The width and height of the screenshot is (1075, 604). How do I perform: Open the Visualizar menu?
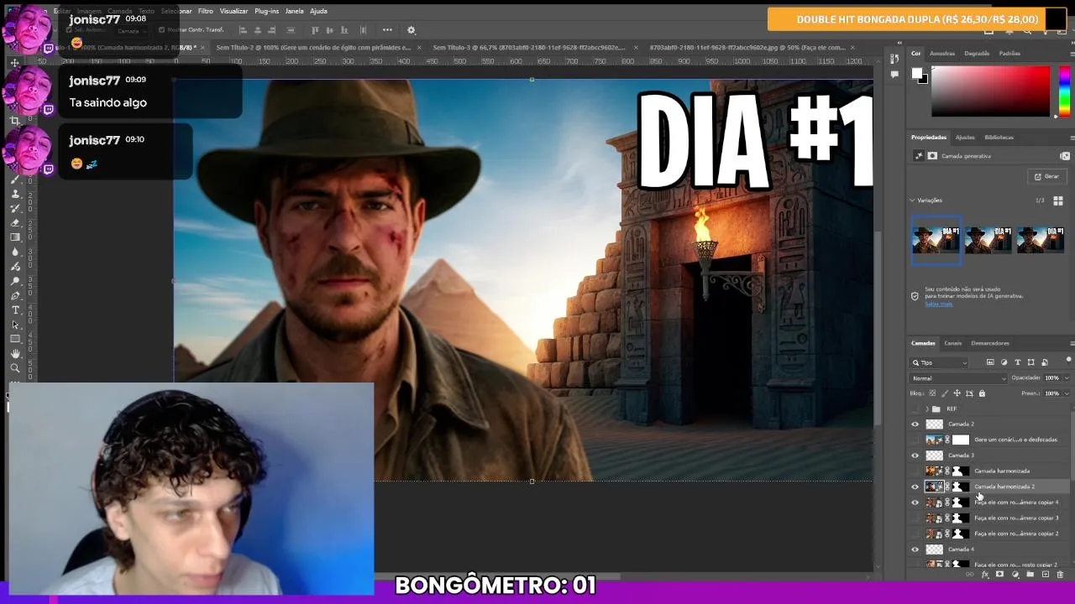(x=233, y=11)
